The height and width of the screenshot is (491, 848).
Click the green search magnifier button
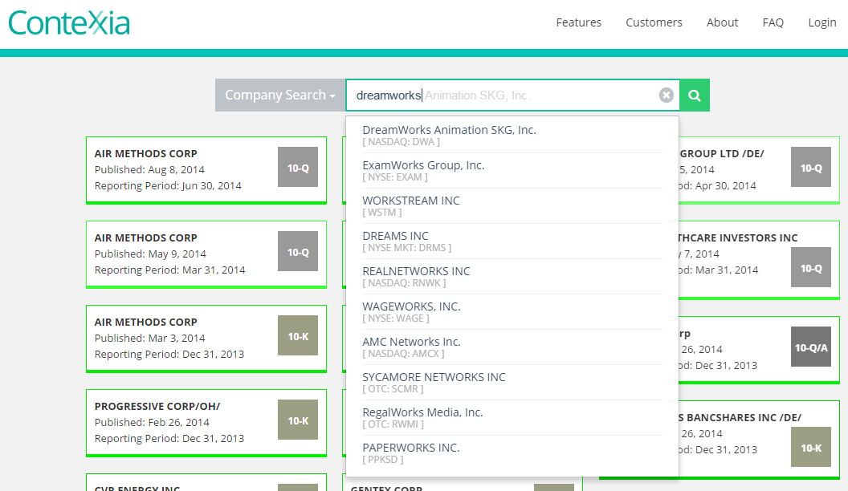tap(695, 95)
